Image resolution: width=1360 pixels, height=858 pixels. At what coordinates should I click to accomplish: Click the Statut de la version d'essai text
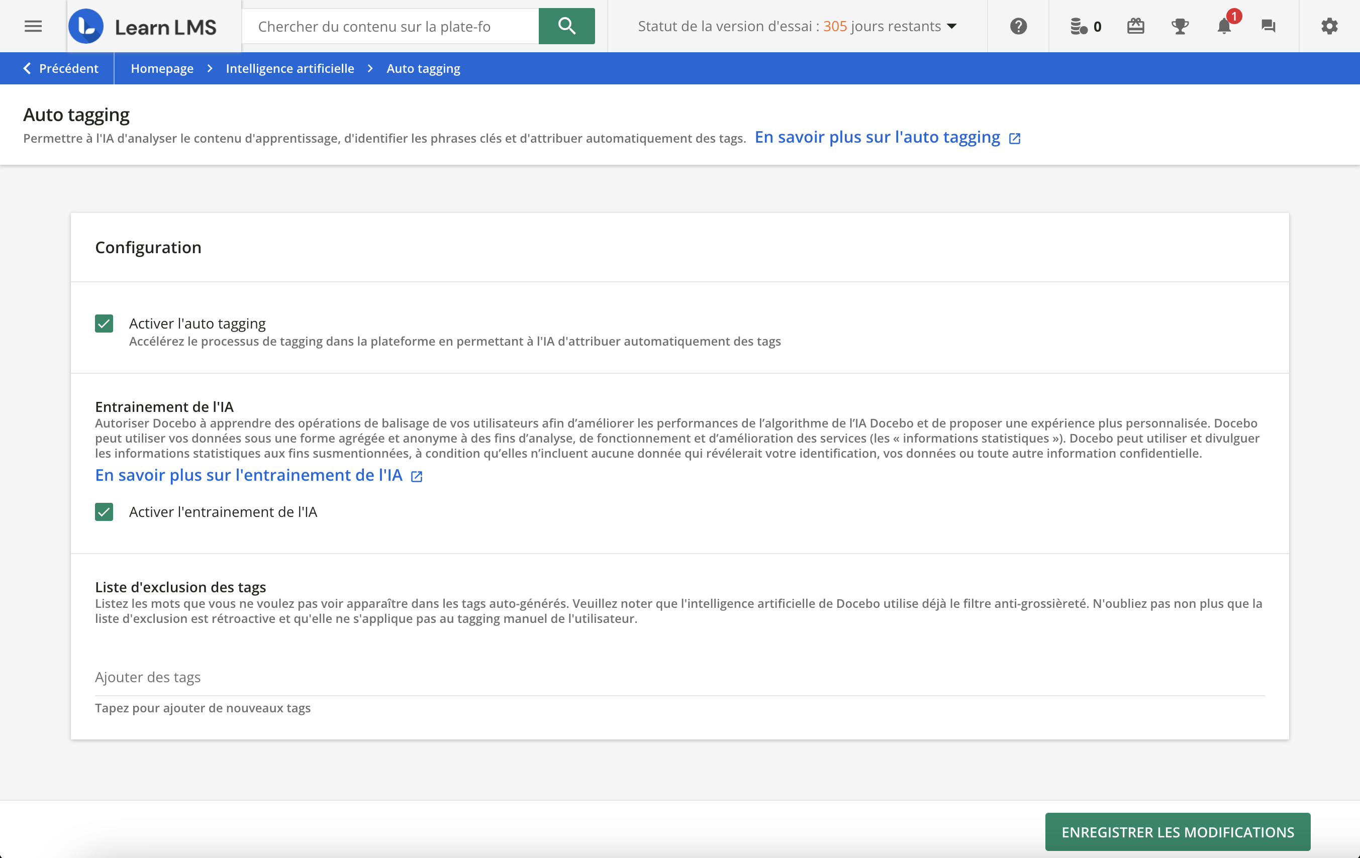(x=789, y=26)
